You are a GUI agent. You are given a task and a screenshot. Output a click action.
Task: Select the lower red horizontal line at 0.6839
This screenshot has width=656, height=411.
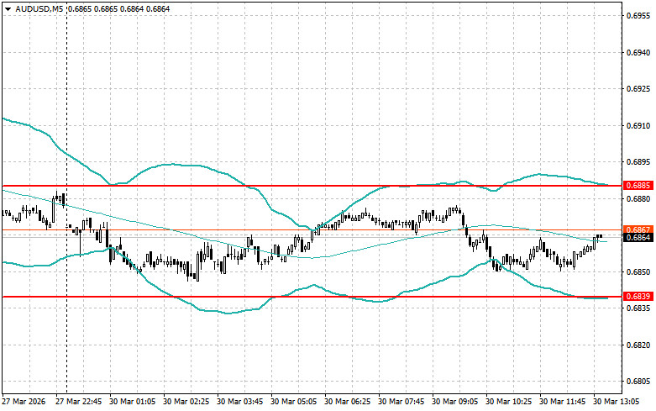[x=312, y=297]
